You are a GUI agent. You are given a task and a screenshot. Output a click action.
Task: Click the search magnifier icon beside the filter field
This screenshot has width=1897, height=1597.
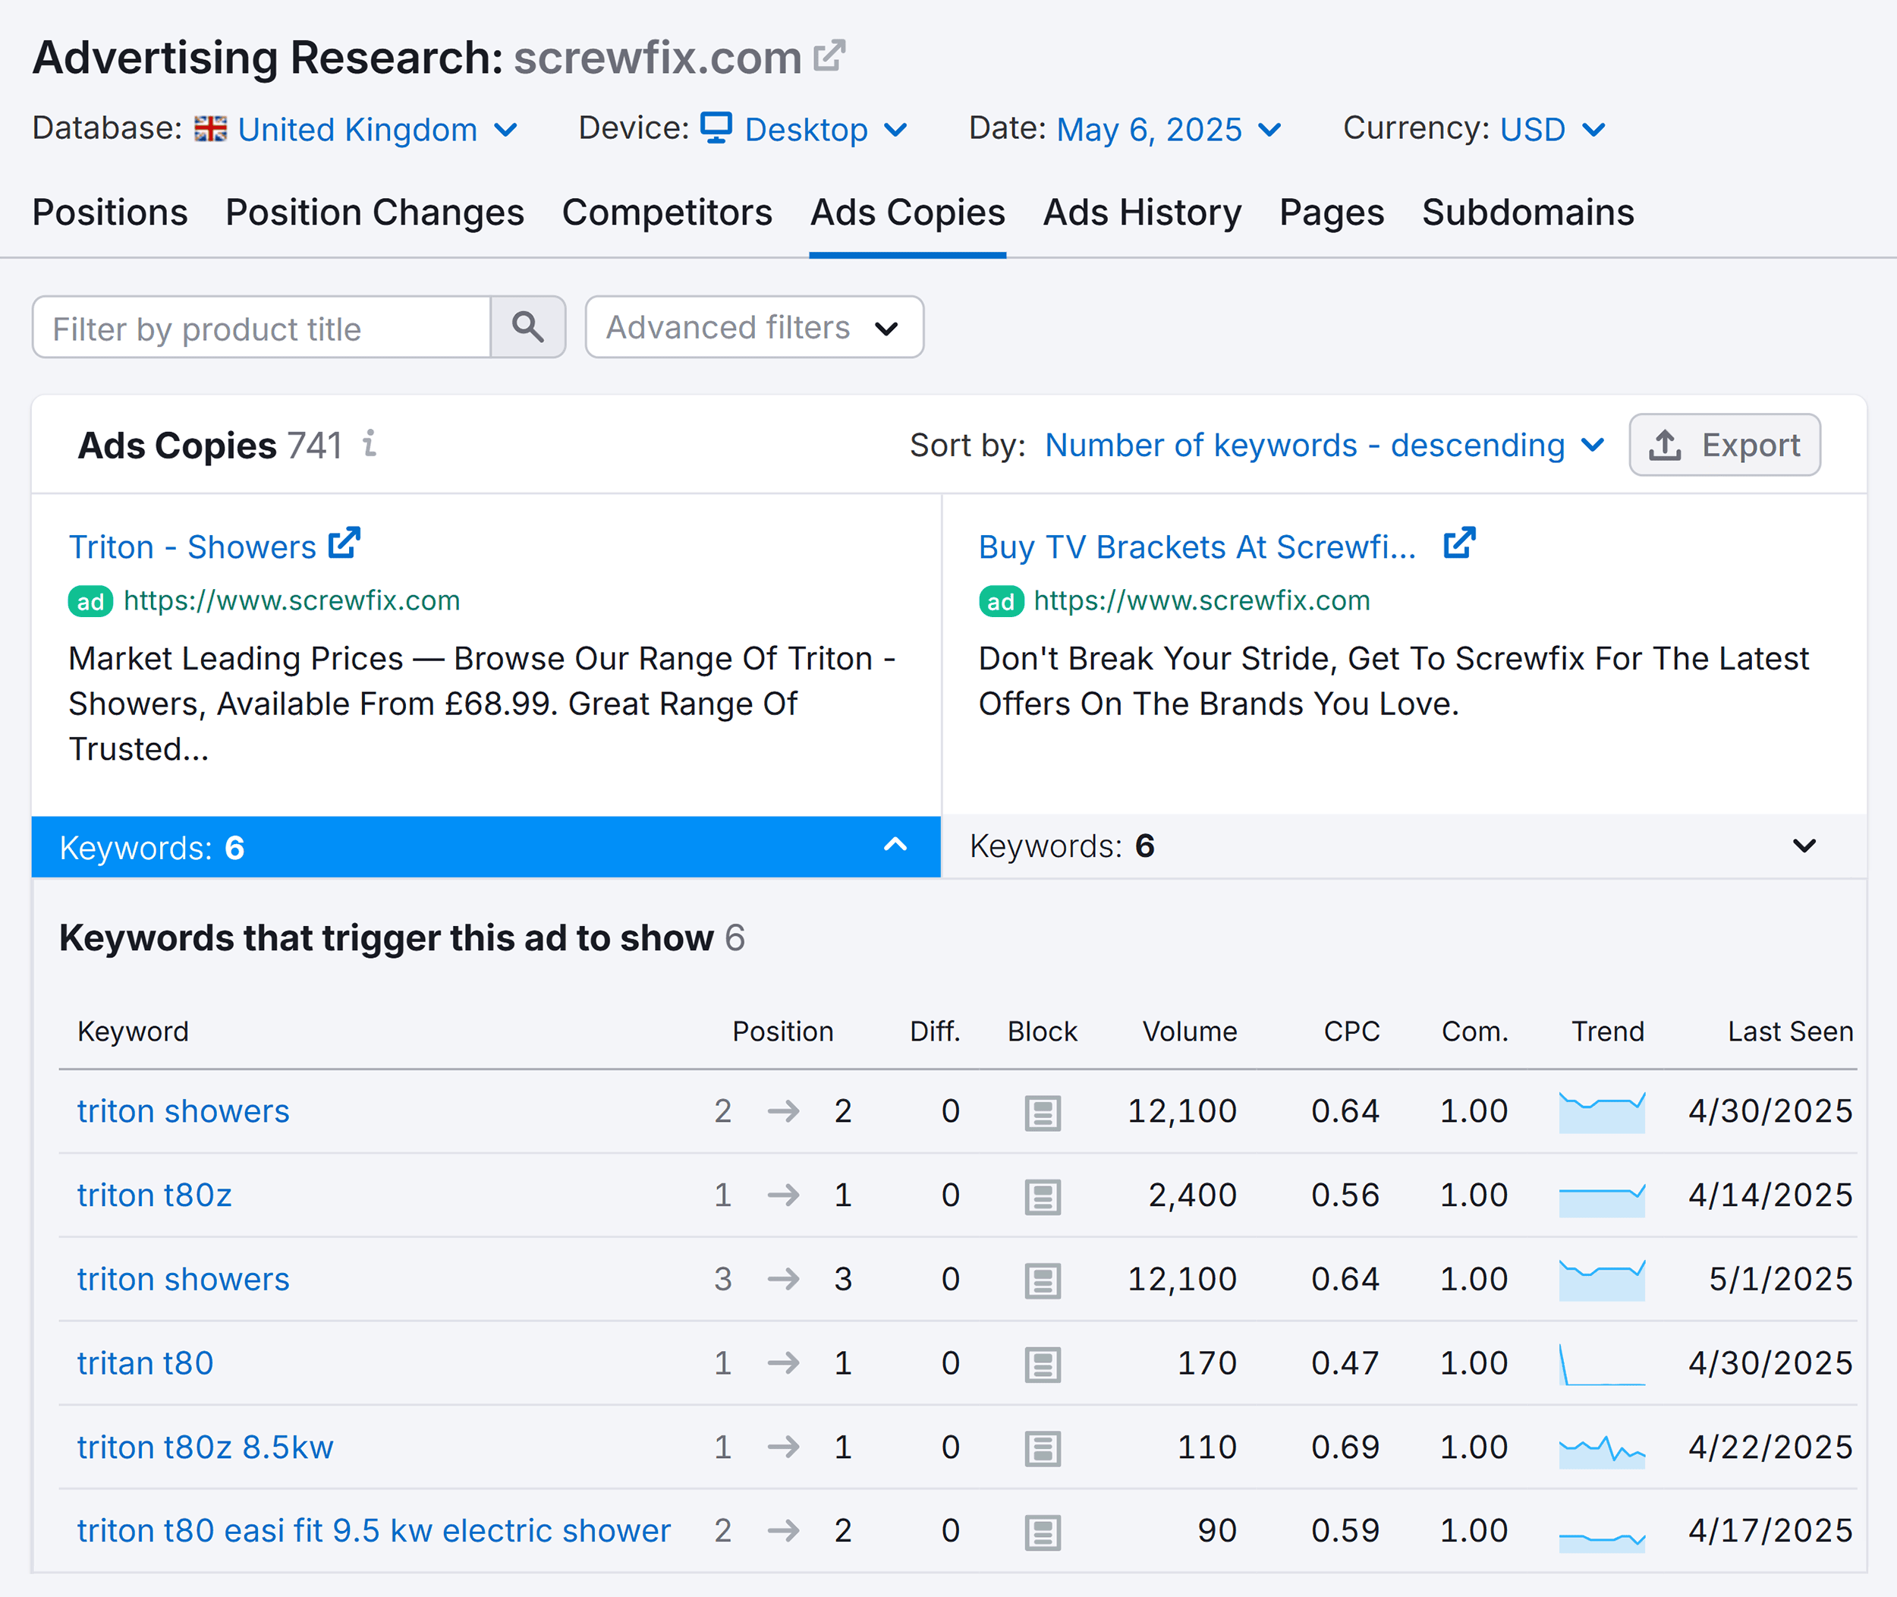pyautogui.click(x=529, y=327)
